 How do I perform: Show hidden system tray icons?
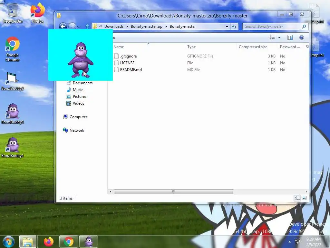(290, 242)
